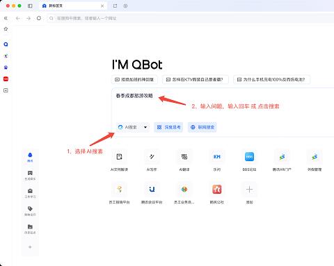The width and height of the screenshot is (334, 266).
Task: Go back with the left arrow
Action: [18, 18]
